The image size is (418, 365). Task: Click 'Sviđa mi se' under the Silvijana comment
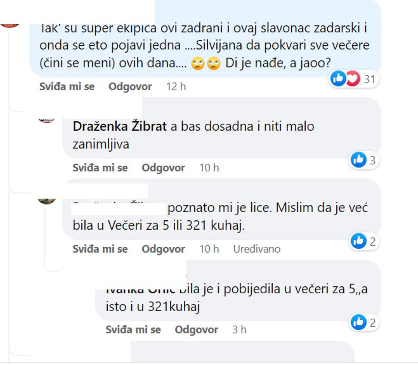[67, 87]
